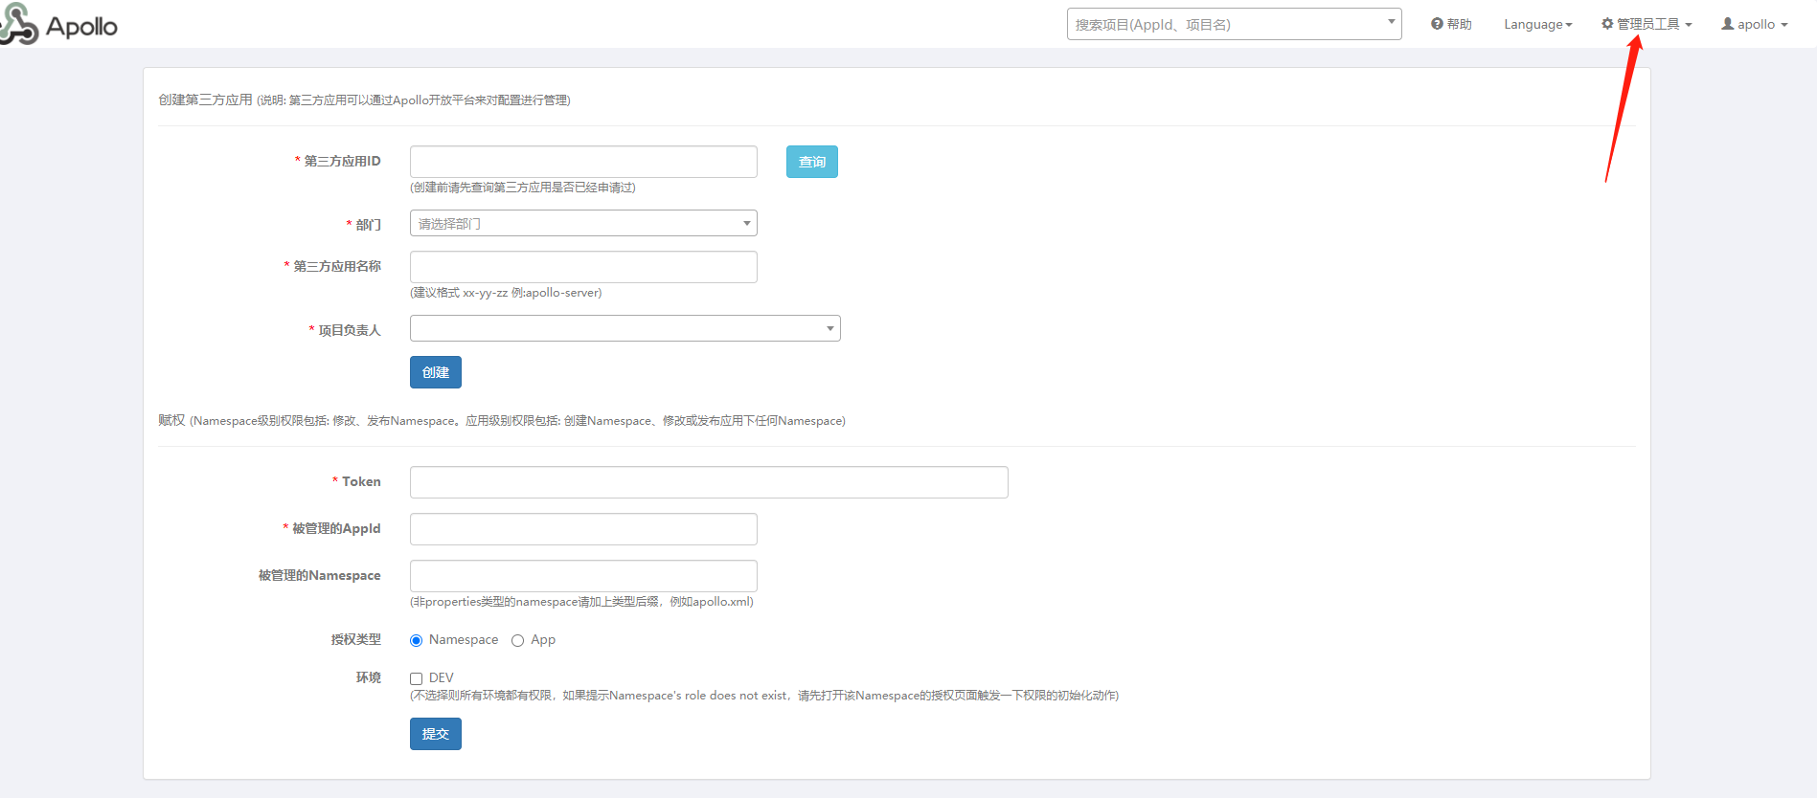1817x798 pixels.
Task: Select the App authorization type radio
Action: tap(518, 640)
